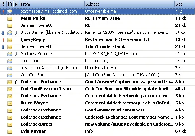
Task: Click the opened envelope icon for Bruce Banner
Action: pyautogui.click(x=10, y=33)
